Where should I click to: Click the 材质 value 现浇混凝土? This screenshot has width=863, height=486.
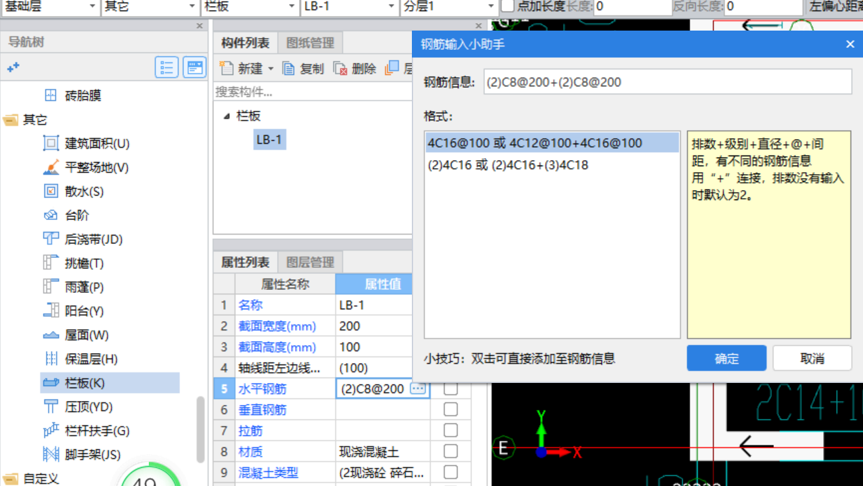pyautogui.click(x=369, y=452)
